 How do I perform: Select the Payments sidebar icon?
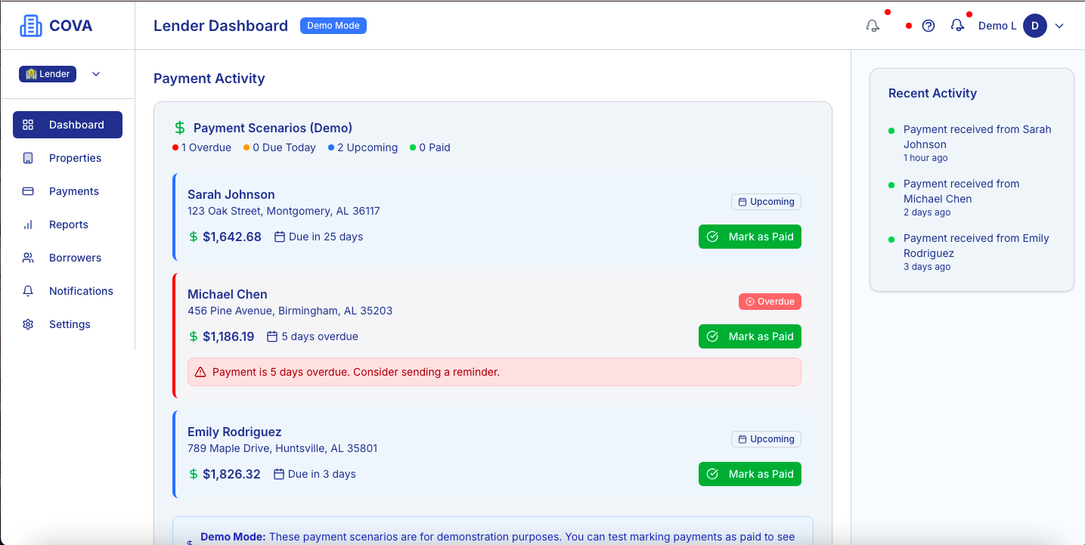pos(28,190)
